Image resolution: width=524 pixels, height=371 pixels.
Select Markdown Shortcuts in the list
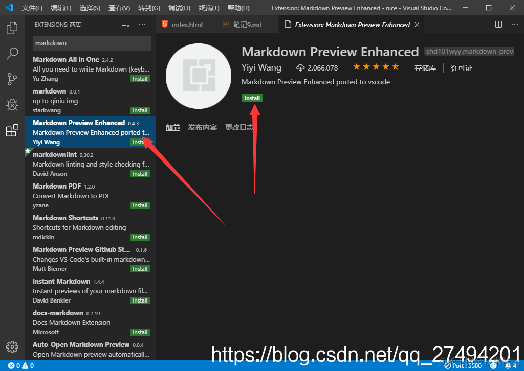[x=90, y=227]
